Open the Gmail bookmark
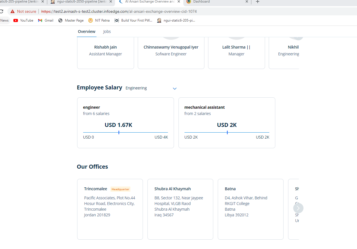 coord(46,20)
